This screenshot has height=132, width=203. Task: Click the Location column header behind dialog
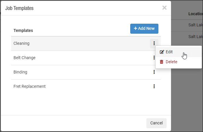(195, 14)
